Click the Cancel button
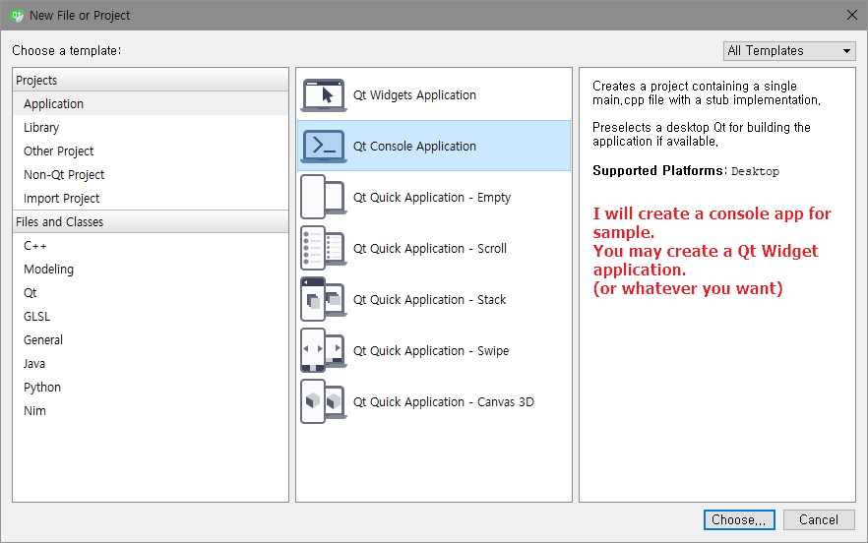This screenshot has width=868, height=543. 818,519
